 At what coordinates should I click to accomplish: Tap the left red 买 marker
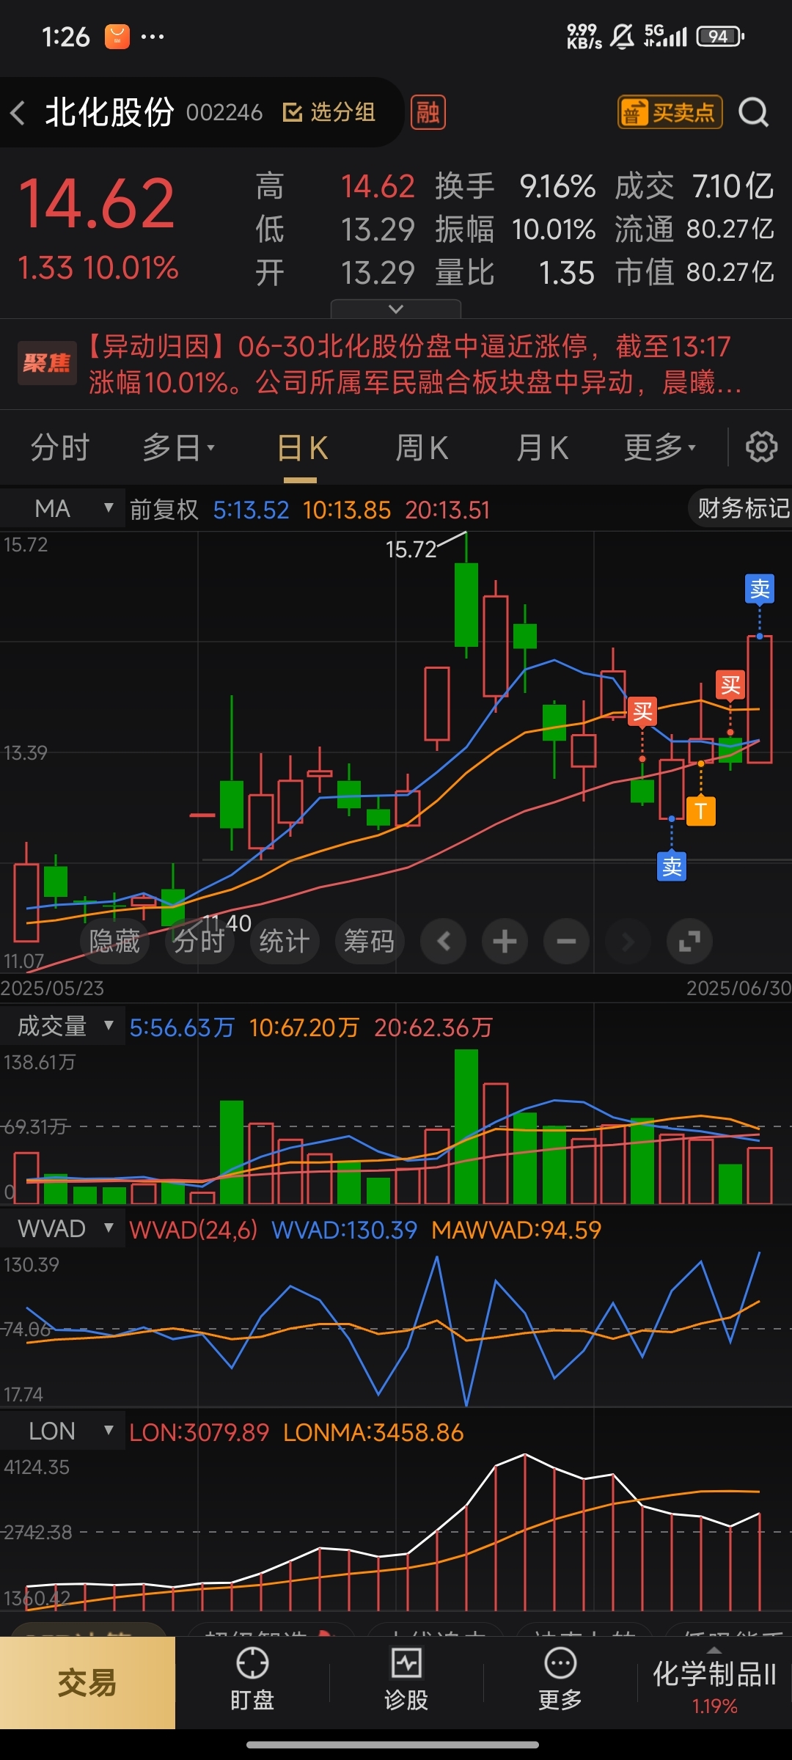(x=642, y=711)
